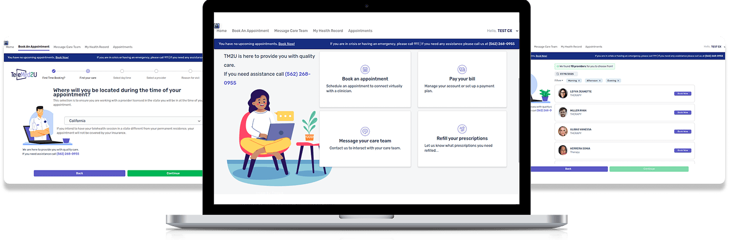The image size is (729, 240).
Task: Remove the Morning filter chip via its X
Action: click(579, 81)
